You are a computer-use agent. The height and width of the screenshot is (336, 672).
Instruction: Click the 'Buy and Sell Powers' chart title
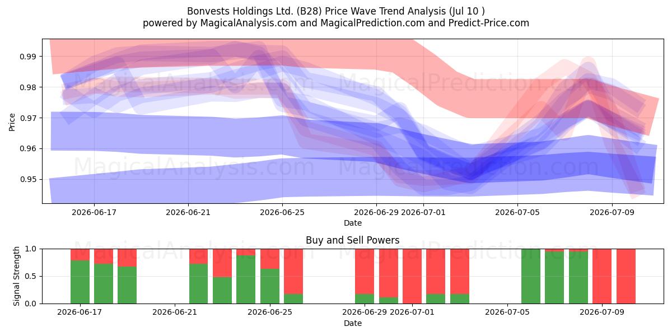tap(353, 240)
